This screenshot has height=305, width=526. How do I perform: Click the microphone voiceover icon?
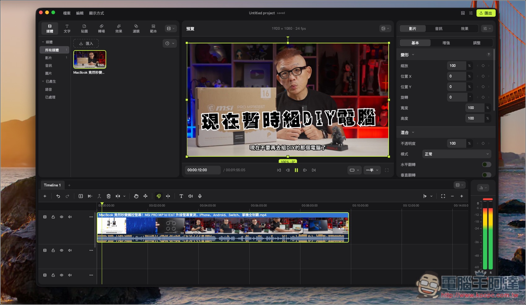point(200,196)
